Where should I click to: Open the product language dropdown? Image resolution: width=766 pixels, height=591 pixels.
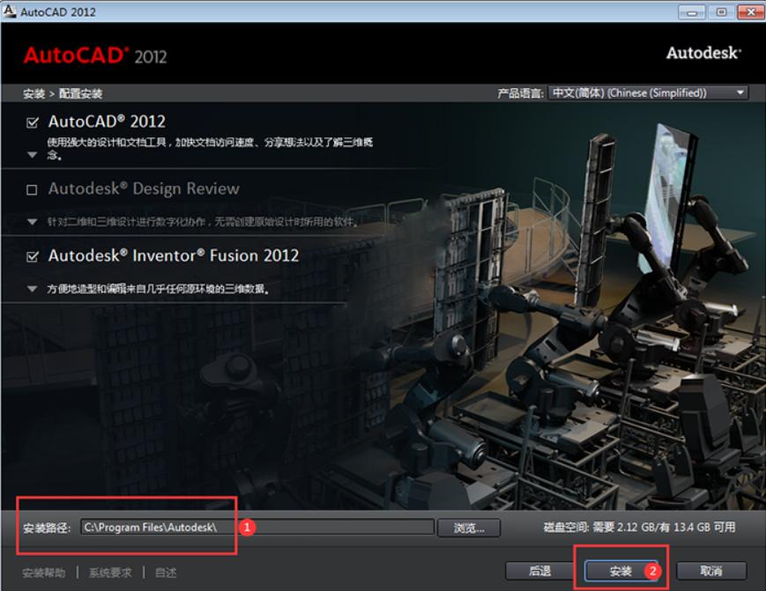648,92
